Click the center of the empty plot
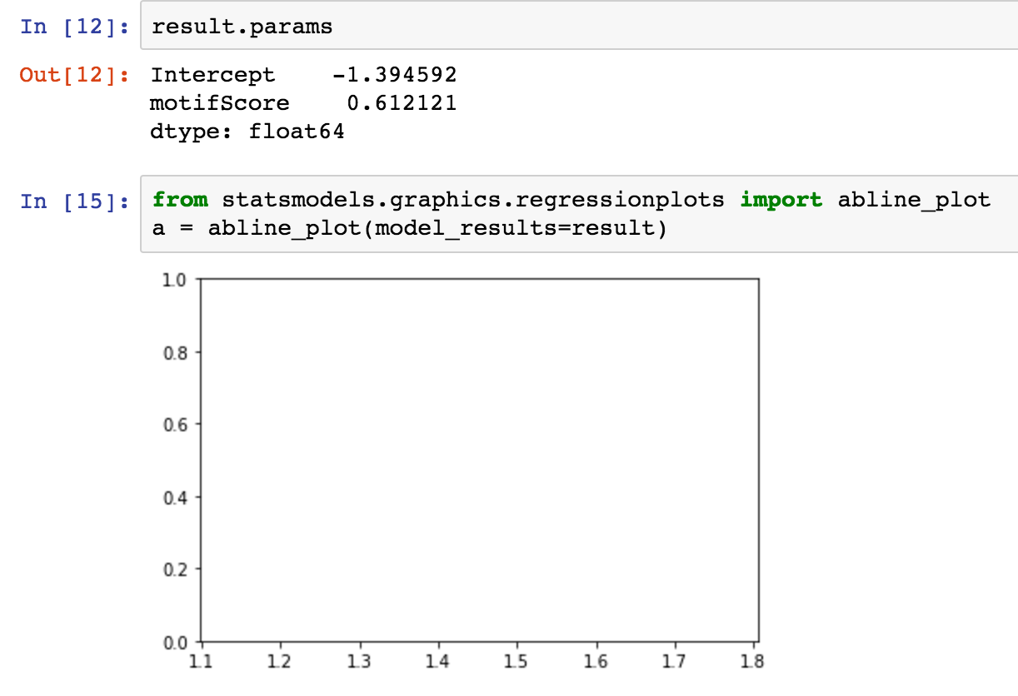Screen dimensions: 1018x696 click(479, 460)
